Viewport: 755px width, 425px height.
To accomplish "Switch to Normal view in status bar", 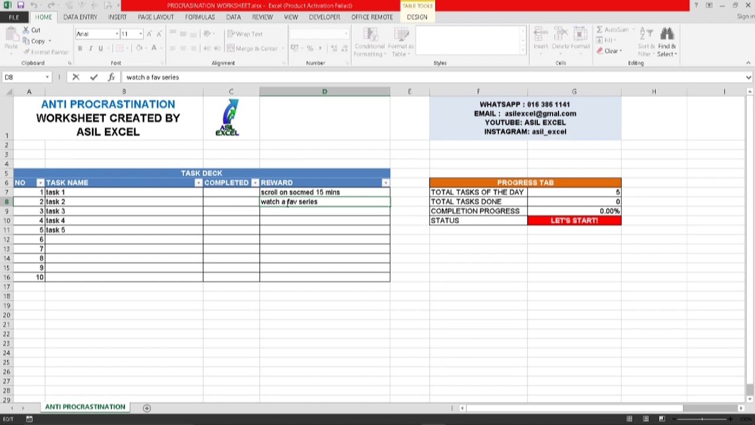I will [629, 419].
